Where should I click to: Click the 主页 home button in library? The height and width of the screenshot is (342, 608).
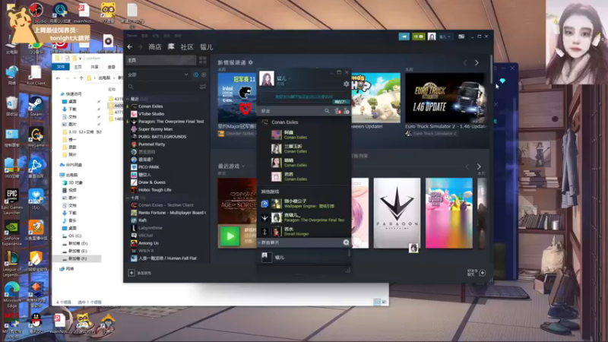[160, 60]
